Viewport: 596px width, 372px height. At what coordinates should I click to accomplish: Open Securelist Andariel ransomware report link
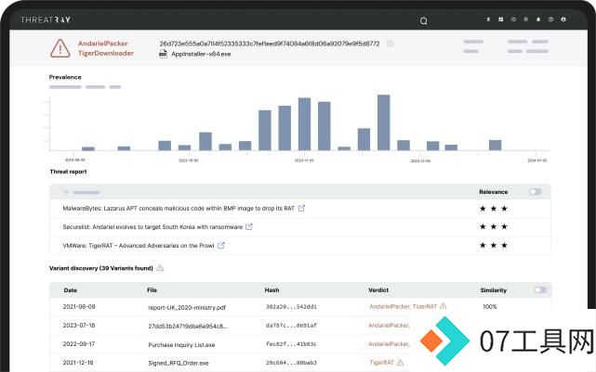(152, 226)
